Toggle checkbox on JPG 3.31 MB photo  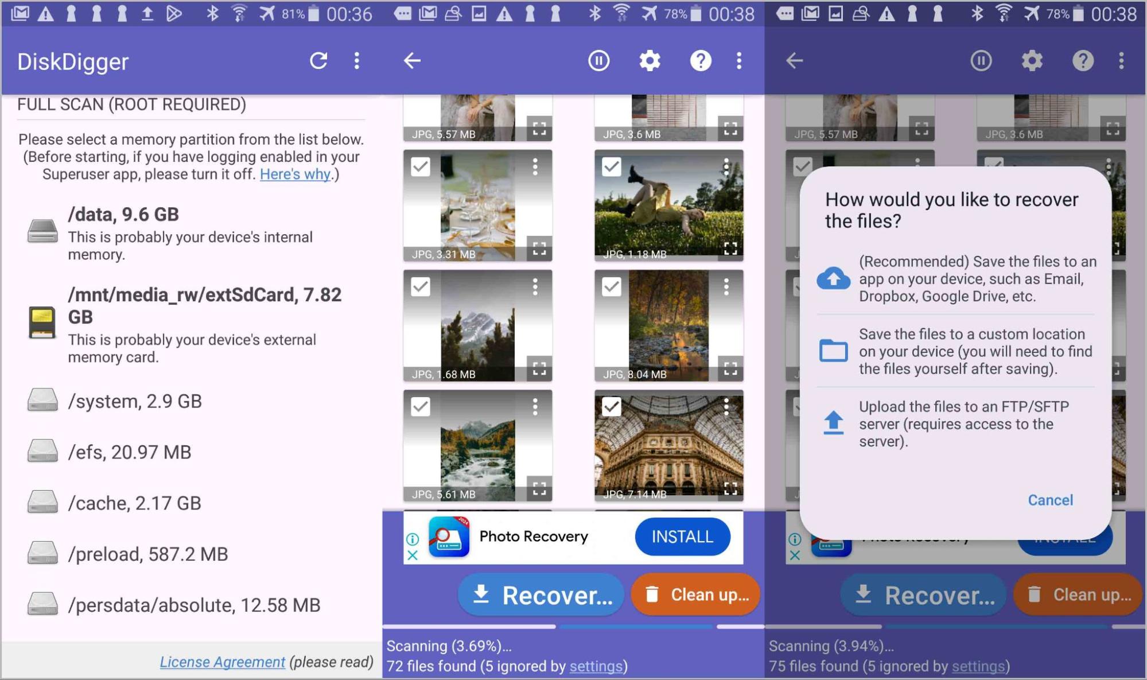419,167
